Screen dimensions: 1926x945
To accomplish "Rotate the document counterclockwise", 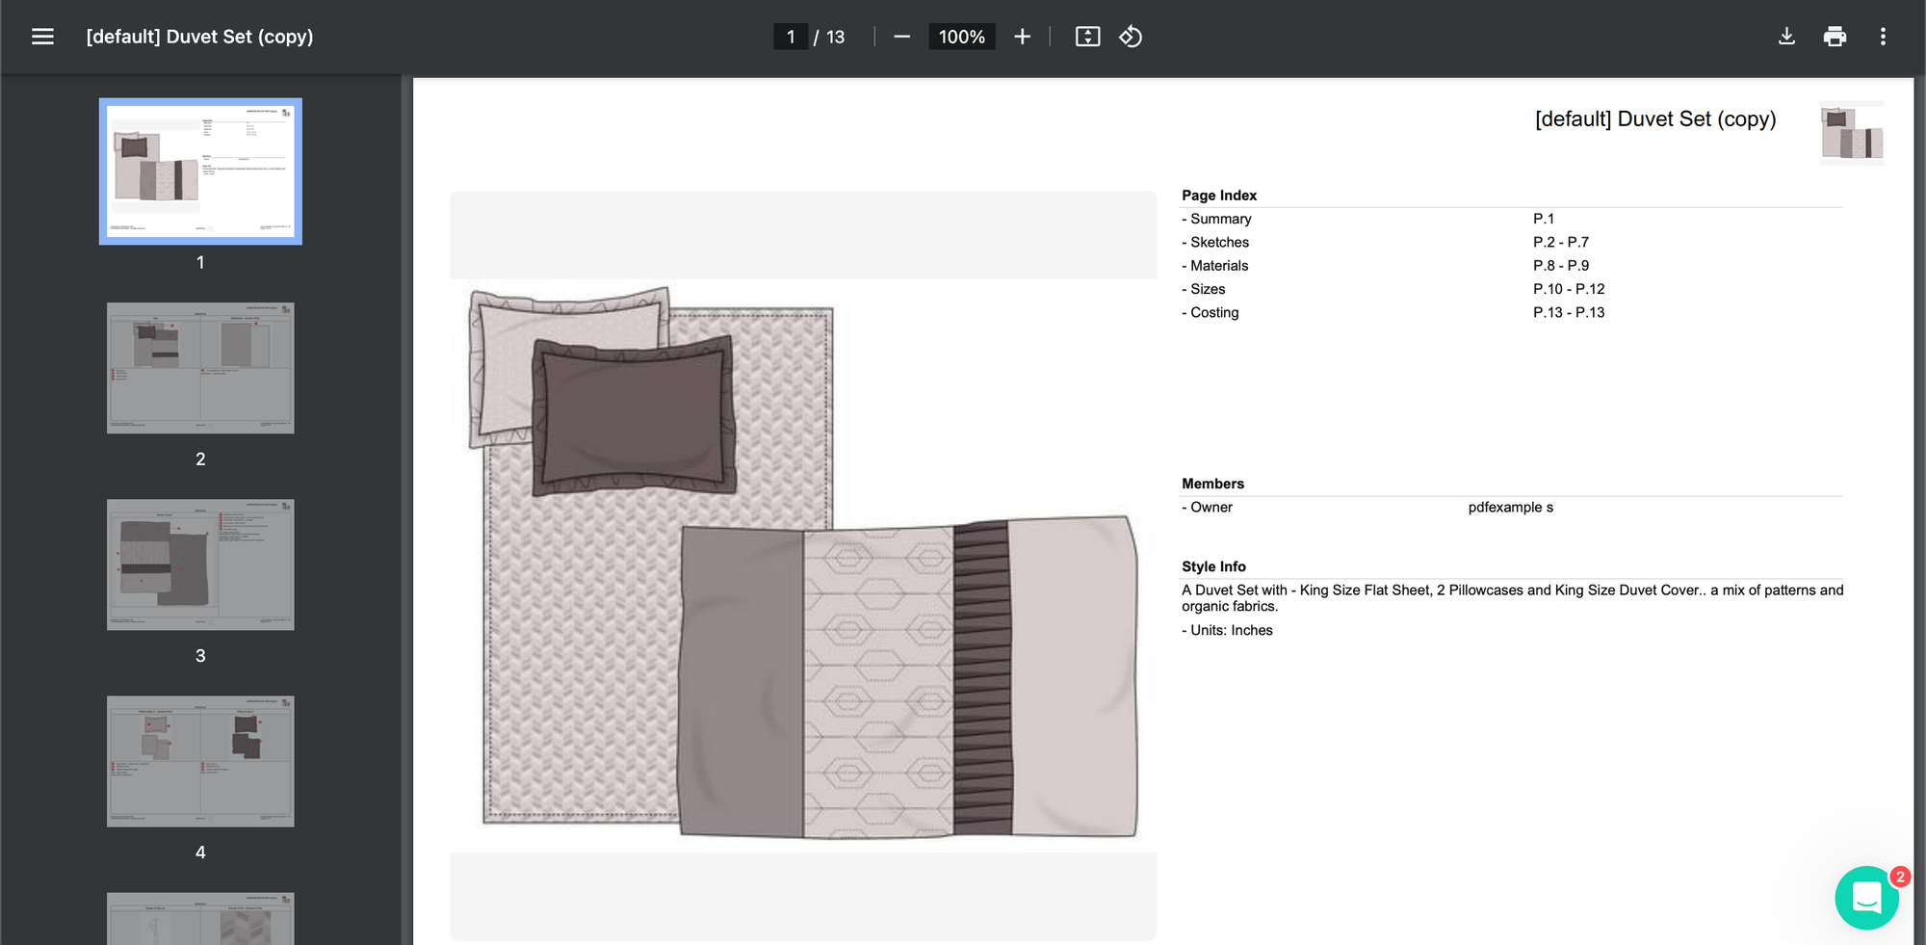I will [1131, 37].
